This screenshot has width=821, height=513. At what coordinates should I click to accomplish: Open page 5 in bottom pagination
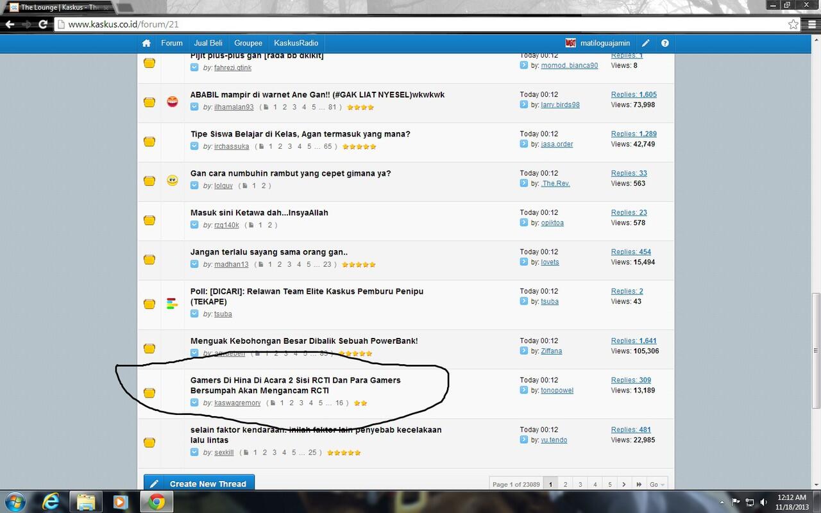(x=610, y=484)
